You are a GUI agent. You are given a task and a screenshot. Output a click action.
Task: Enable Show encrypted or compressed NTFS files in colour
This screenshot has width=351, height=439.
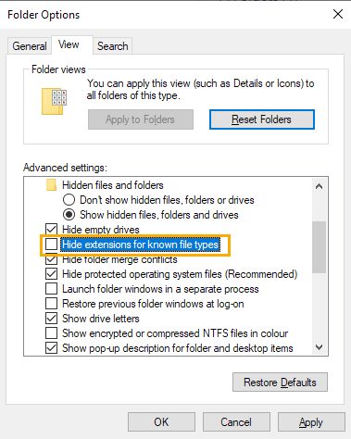pos(51,333)
